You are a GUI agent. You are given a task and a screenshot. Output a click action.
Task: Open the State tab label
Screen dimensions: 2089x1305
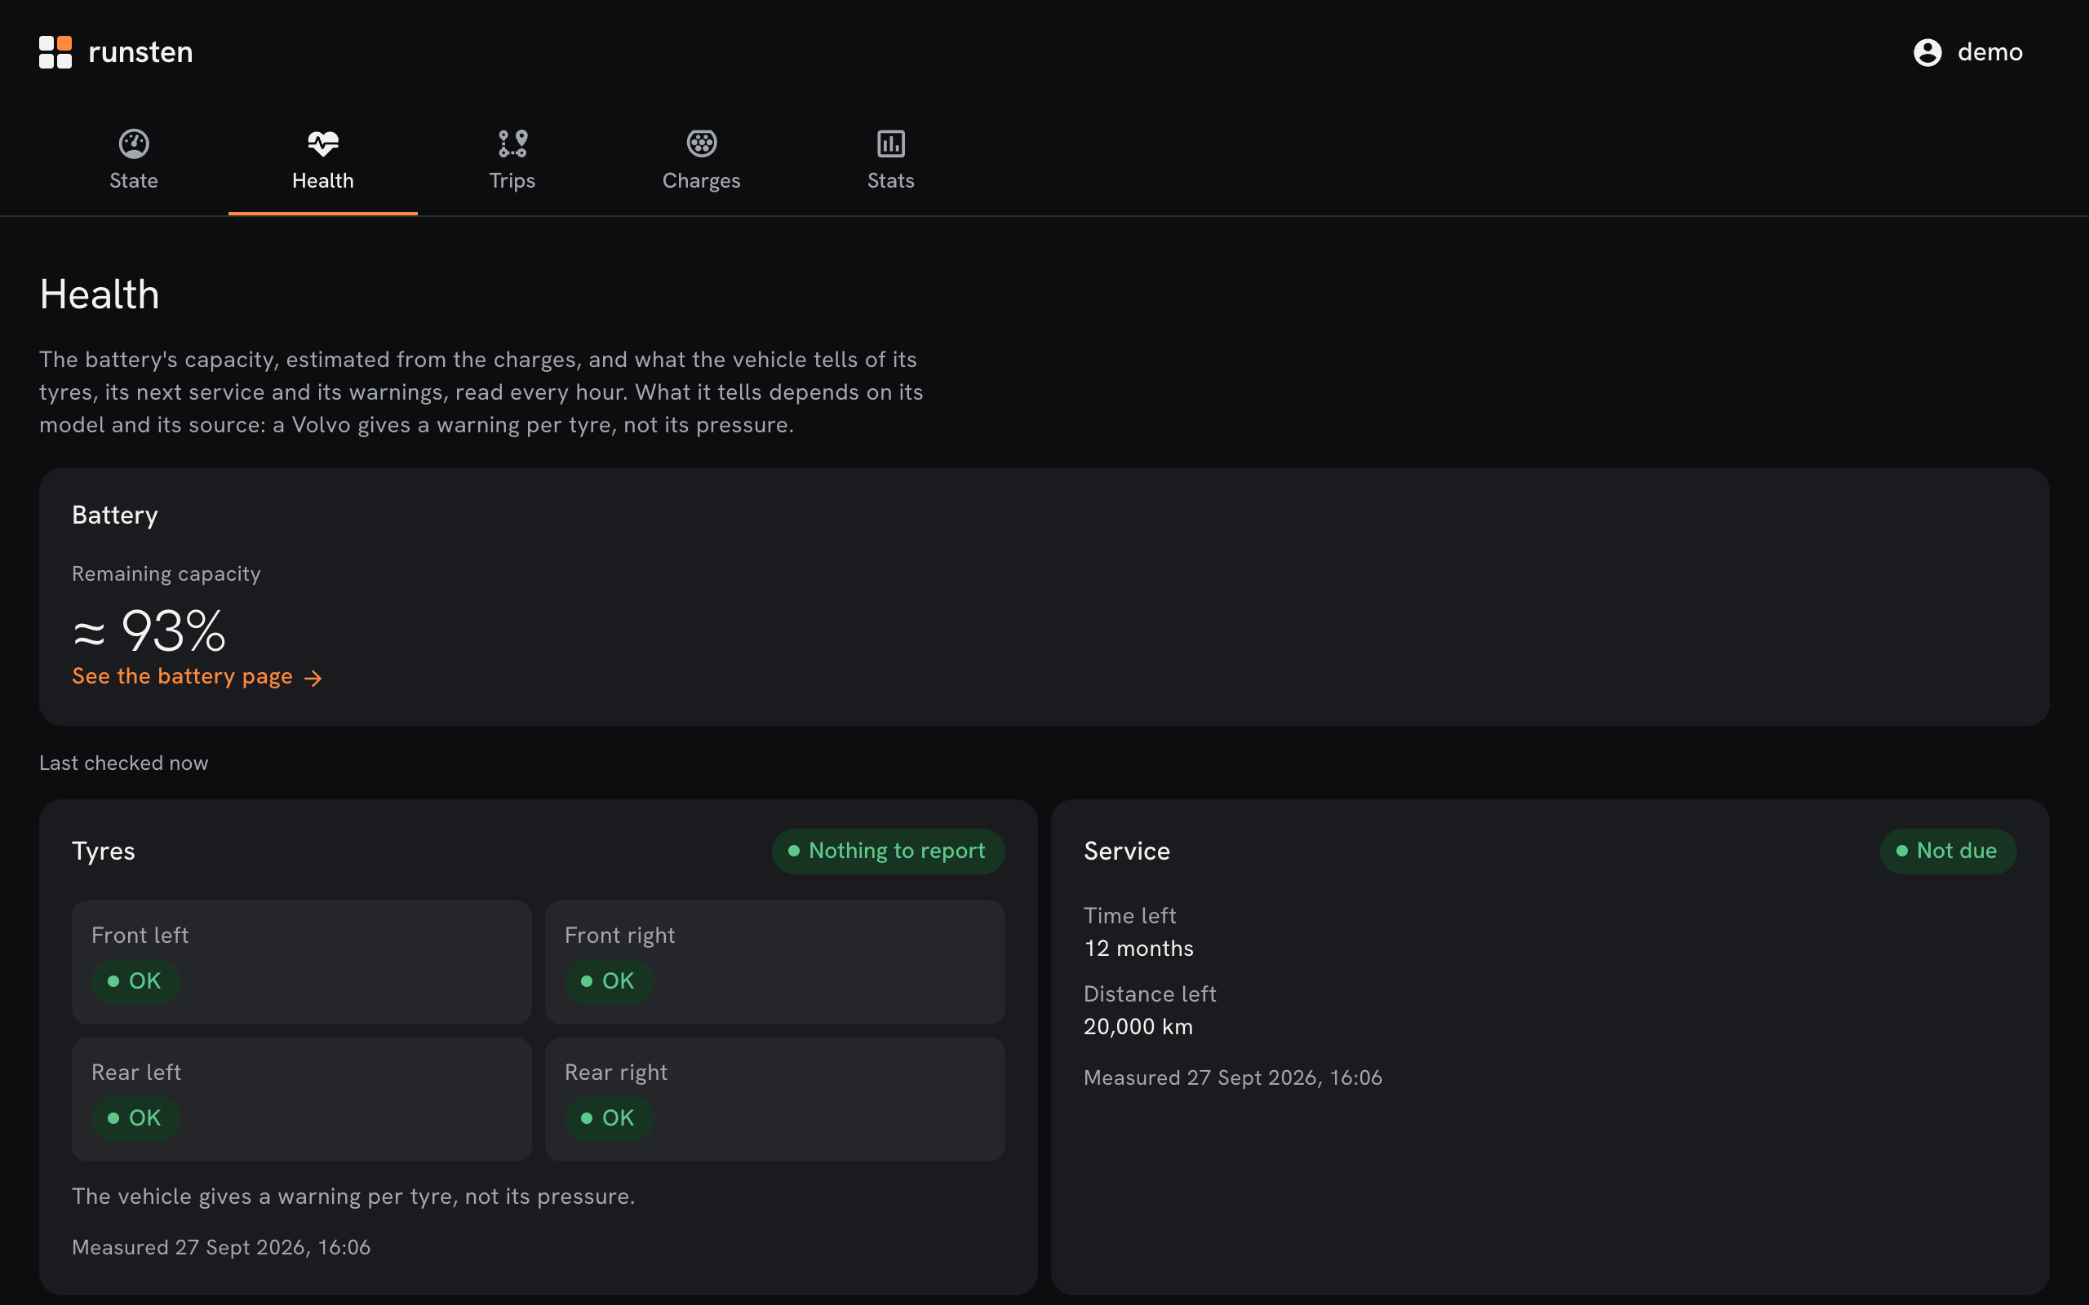tap(134, 180)
